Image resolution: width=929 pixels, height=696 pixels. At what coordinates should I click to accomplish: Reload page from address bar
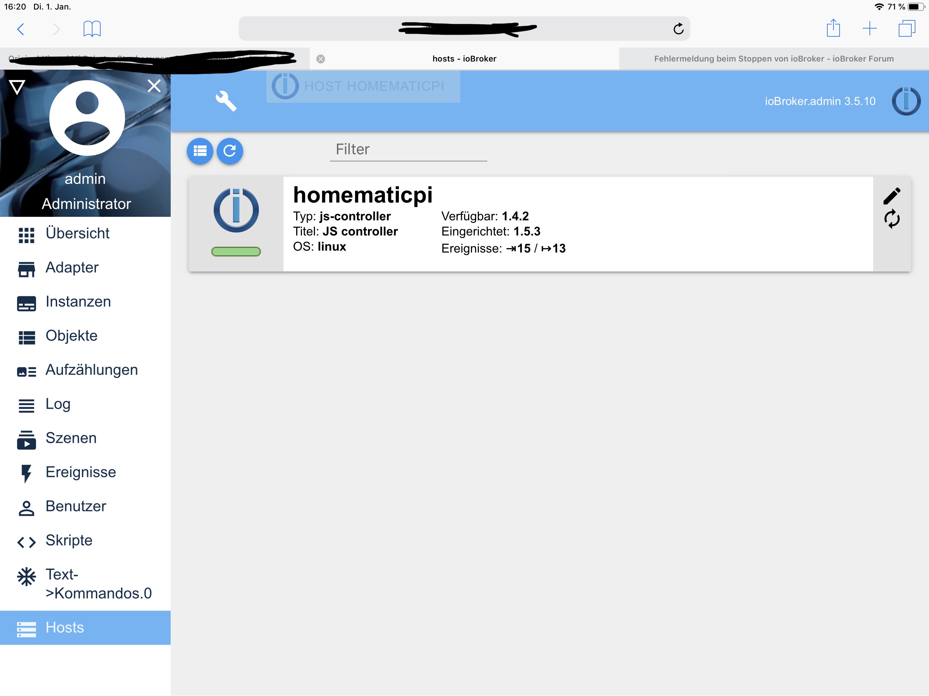(678, 29)
